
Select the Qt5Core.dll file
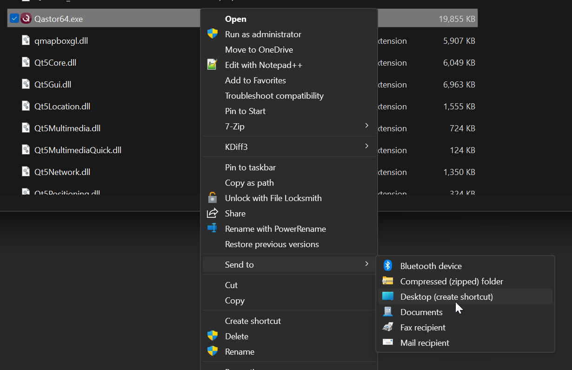[55, 63]
